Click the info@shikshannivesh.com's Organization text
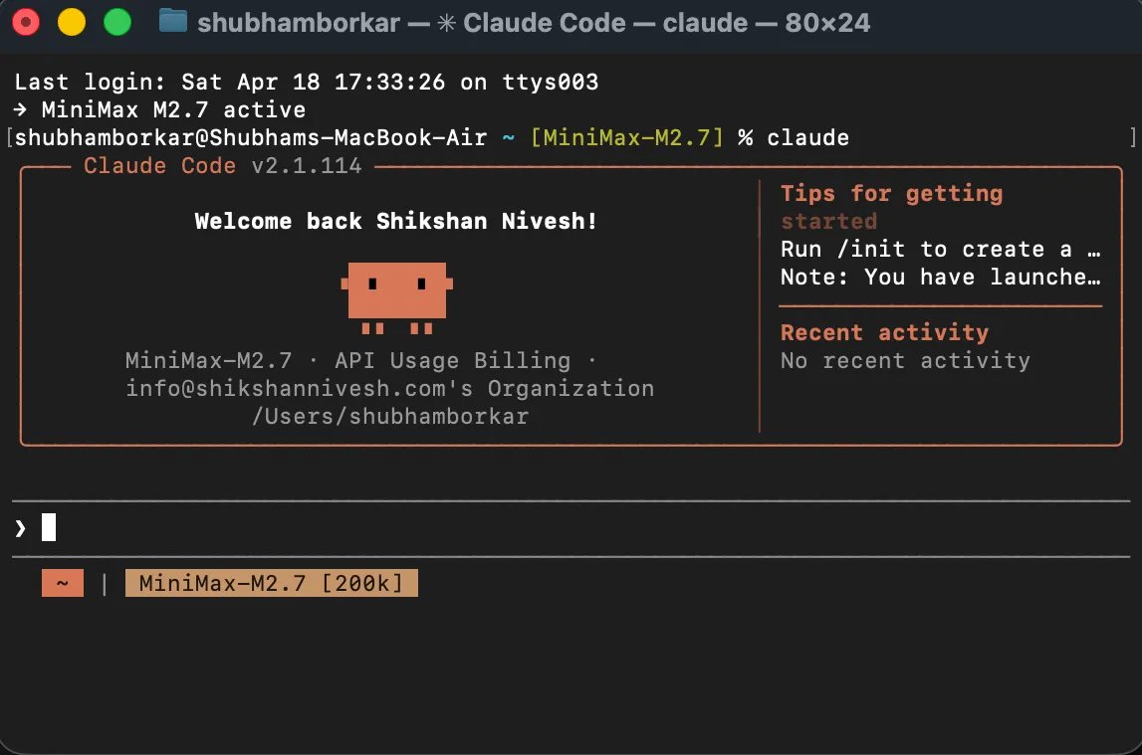1142x755 pixels. coord(390,388)
